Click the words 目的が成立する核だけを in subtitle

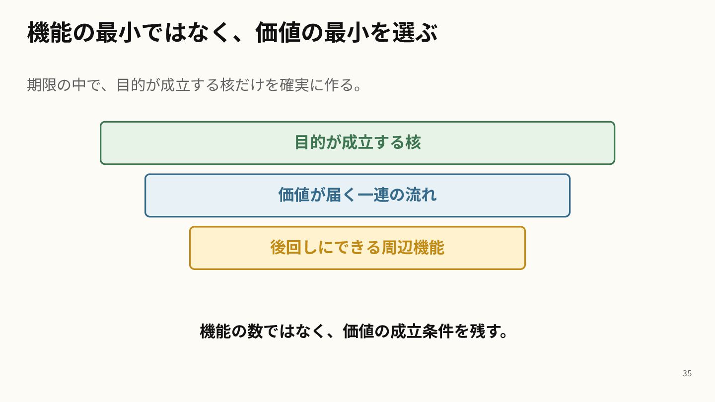197,85
